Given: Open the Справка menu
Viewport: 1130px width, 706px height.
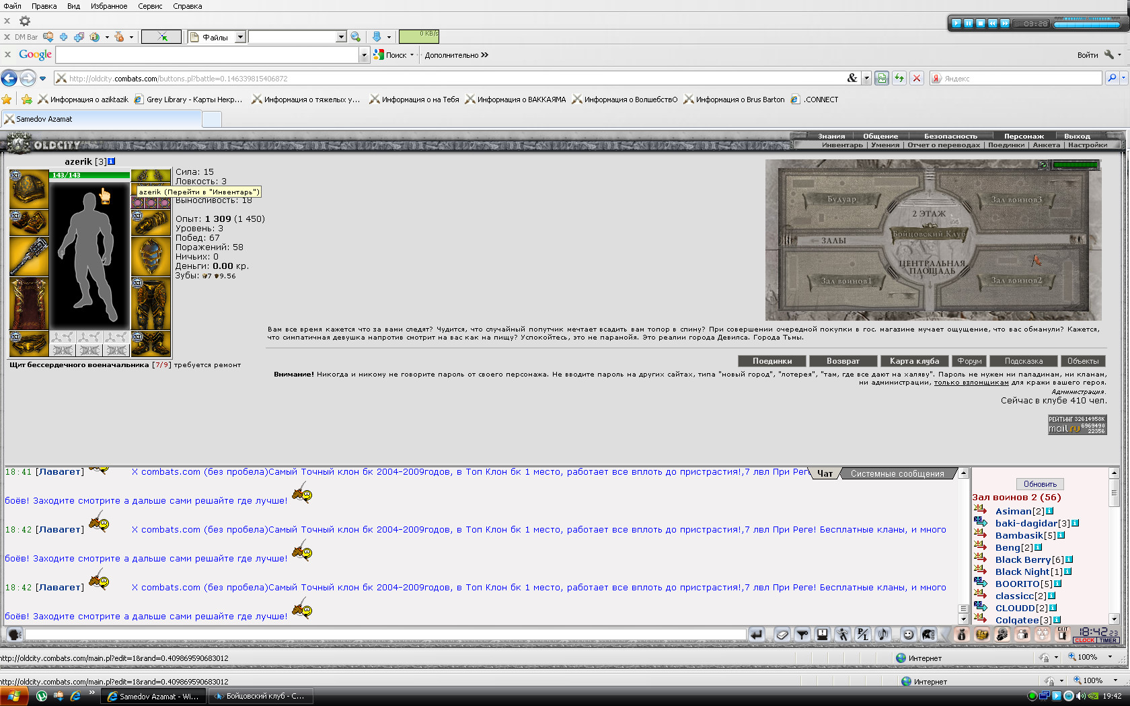Looking at the screenshot, I should click(x=187, y=6).
